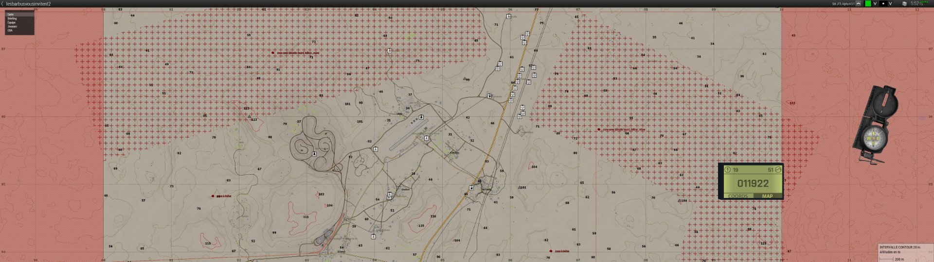Expand the marker shape dropdown arrow
The width and height of the screenshot is (934, 262).
tap(891, 3)
